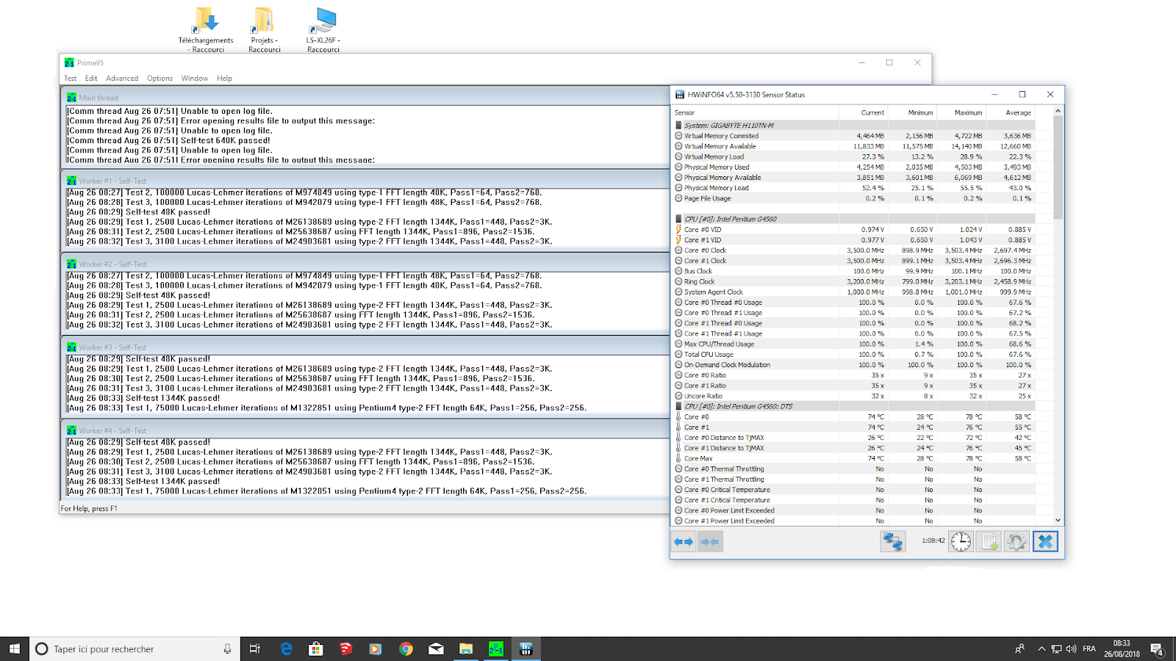Open File Explorer from the taskbar

pyautogui.click(x=466, y=649)
